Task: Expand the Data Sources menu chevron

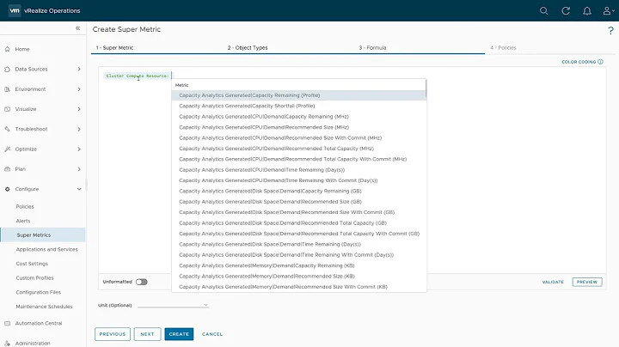Action: pyautogui.click(x=79, y=70)
